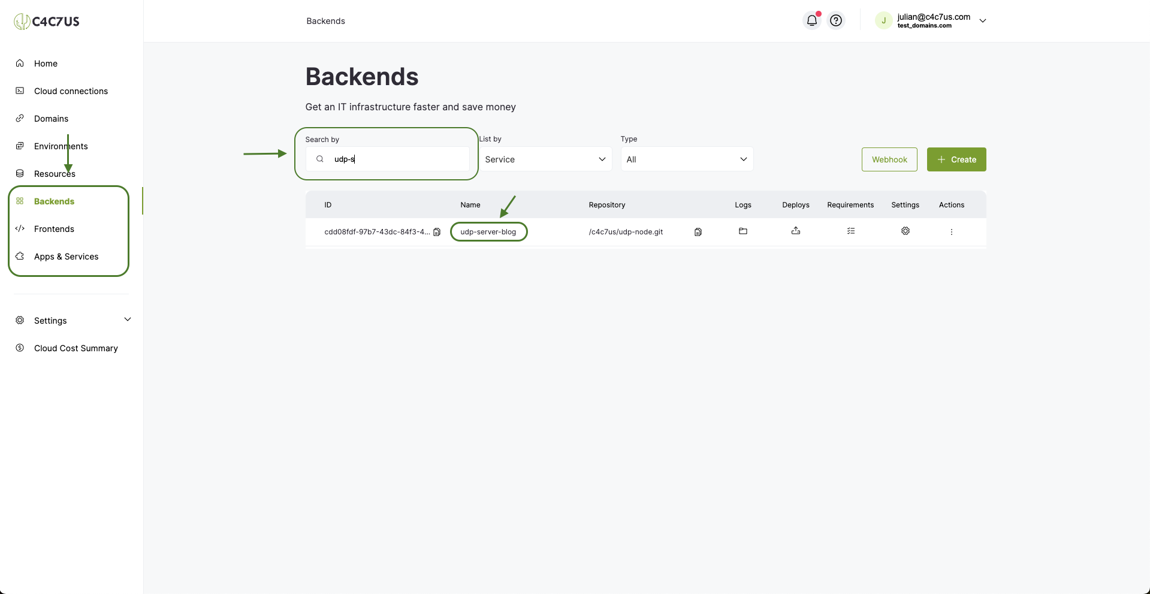The image size is (1150, 594).
Task: Navigate to Apps & Services
Action: click(66, 257)
